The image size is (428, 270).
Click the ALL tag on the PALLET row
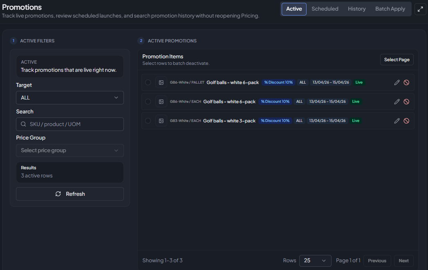(x=303, y=82)
